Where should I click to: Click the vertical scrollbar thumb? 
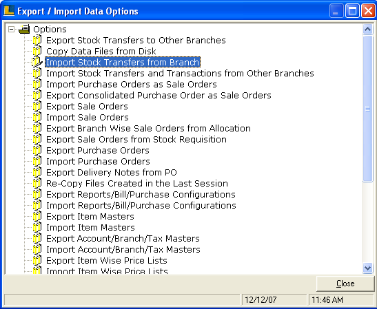click(x=367, y=109)
